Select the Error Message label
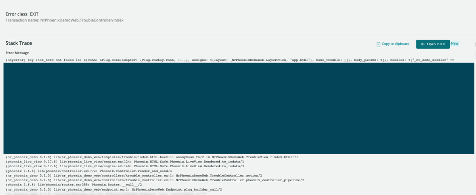This screenshot has height=195, width=476. pos(17,53)
